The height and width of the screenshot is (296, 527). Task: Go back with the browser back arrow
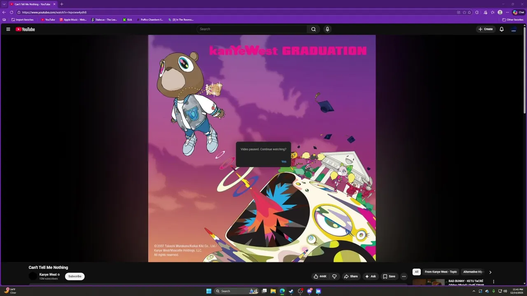(x=4, y=12)
